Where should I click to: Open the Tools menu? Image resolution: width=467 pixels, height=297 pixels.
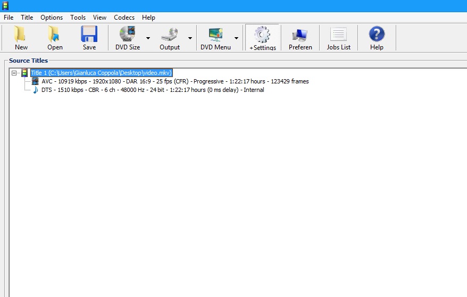click(x=78, y=18)
